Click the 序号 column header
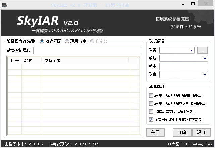 [x=15, y=61]
